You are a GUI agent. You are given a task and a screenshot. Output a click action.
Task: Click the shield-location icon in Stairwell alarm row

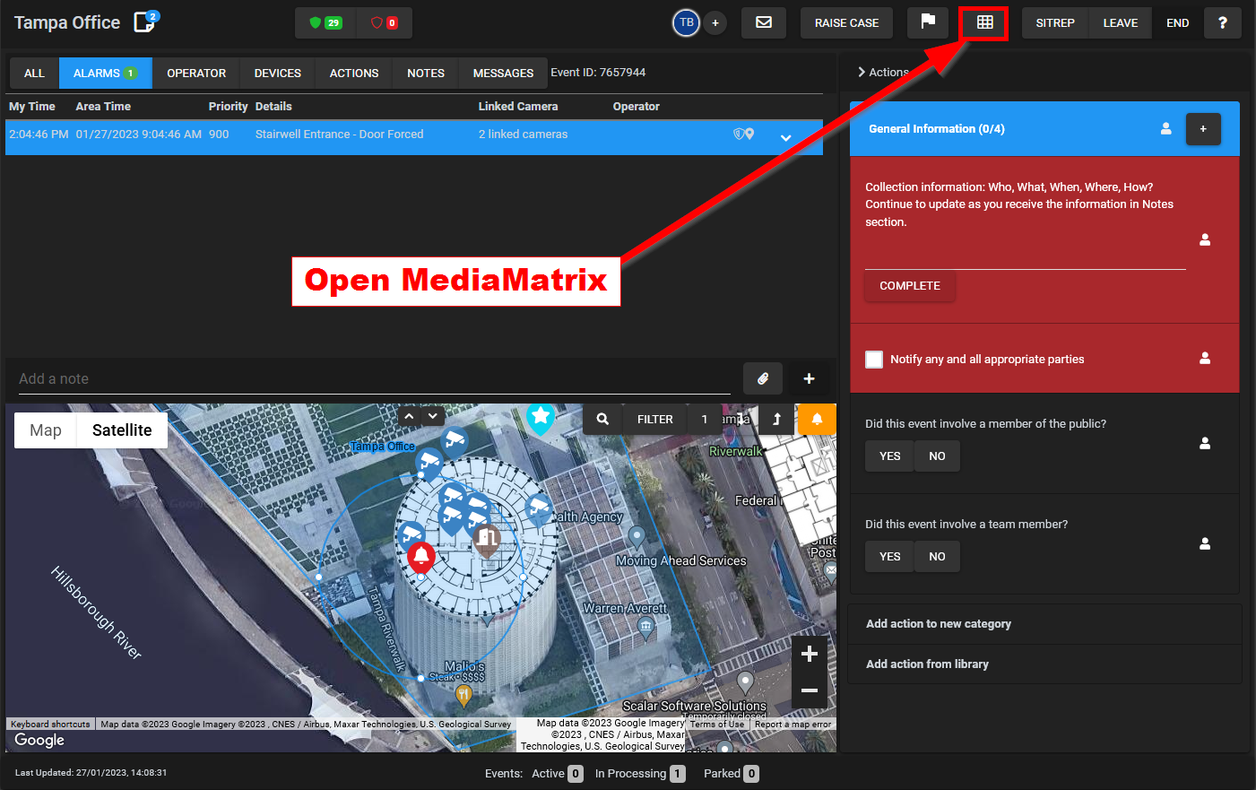tap(744, 135)
